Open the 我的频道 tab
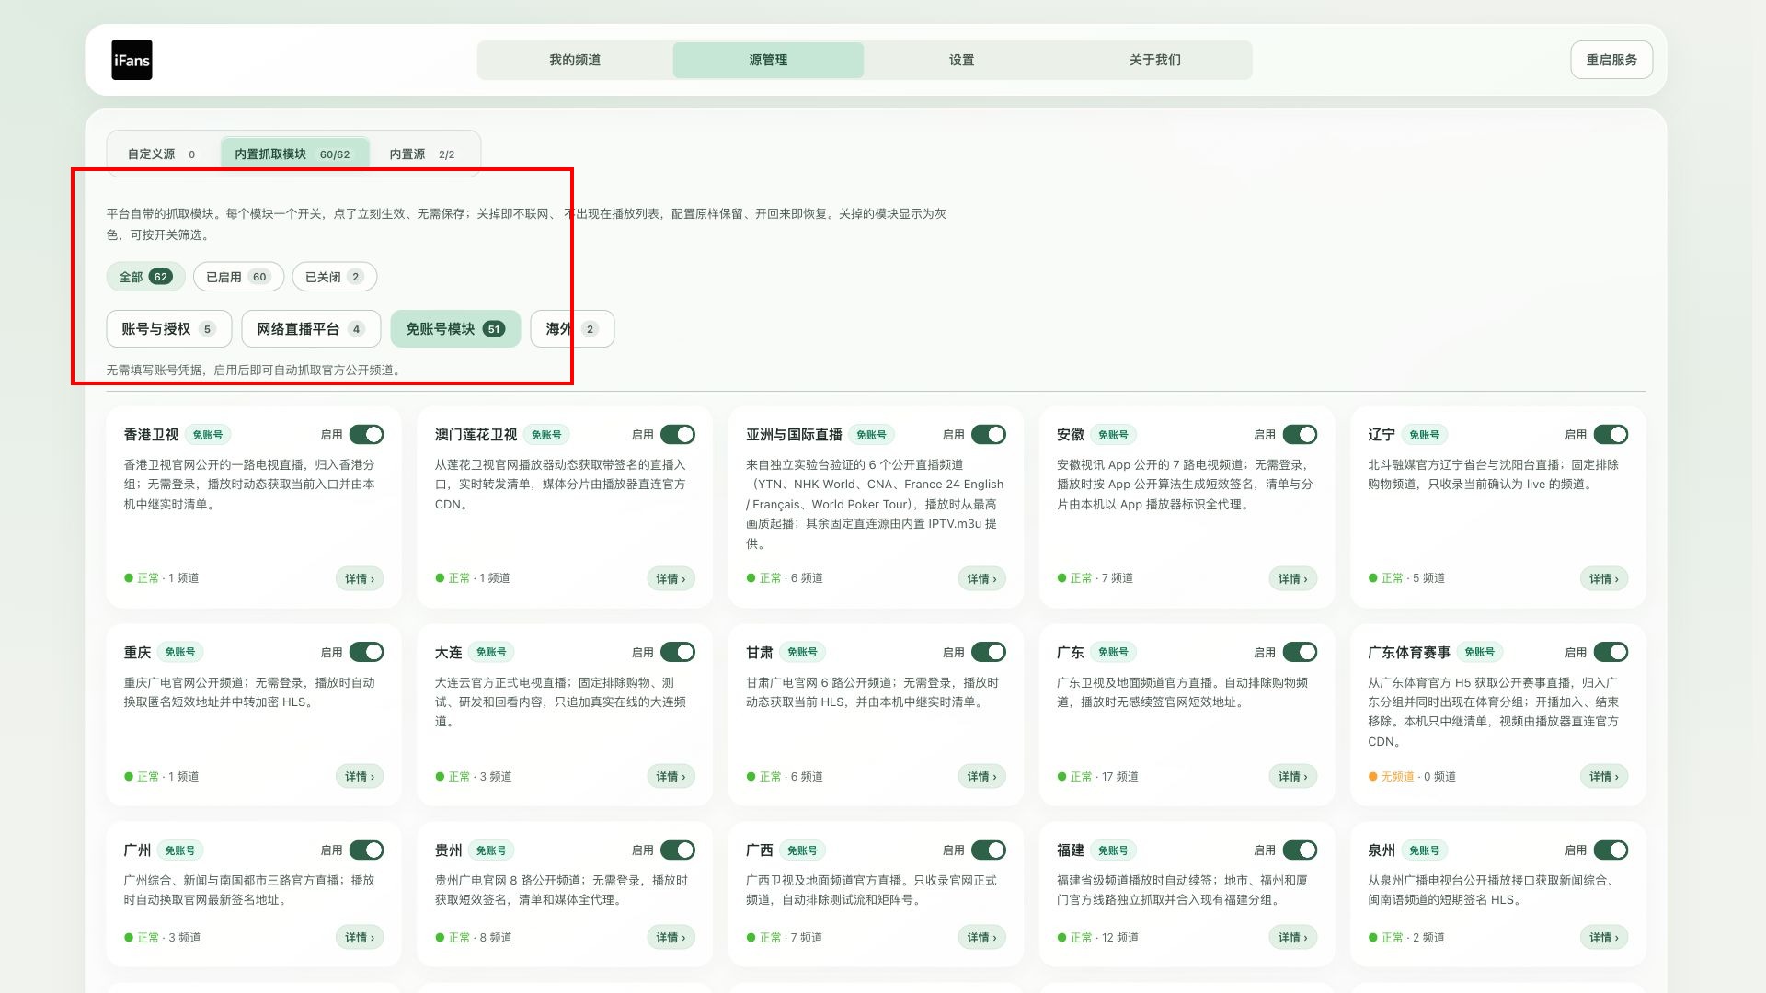Viewport: 1766px width, 993px height. coord(575,60)
